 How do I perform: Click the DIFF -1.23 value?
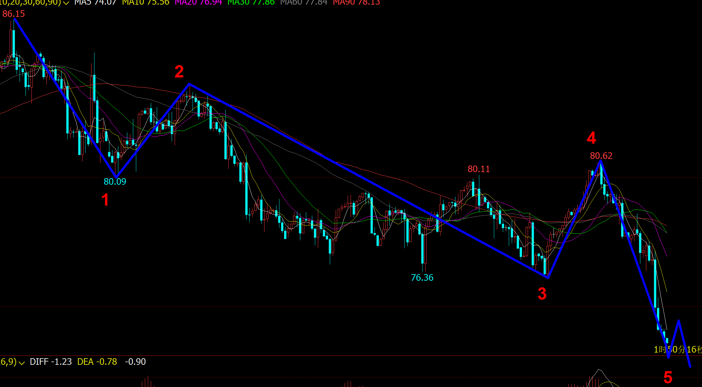51,362
